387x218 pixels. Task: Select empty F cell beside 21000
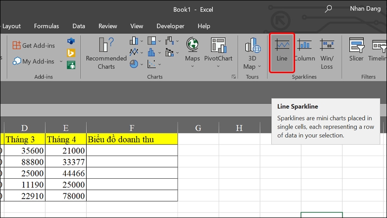pyautogui.click(x=132, y=151)
